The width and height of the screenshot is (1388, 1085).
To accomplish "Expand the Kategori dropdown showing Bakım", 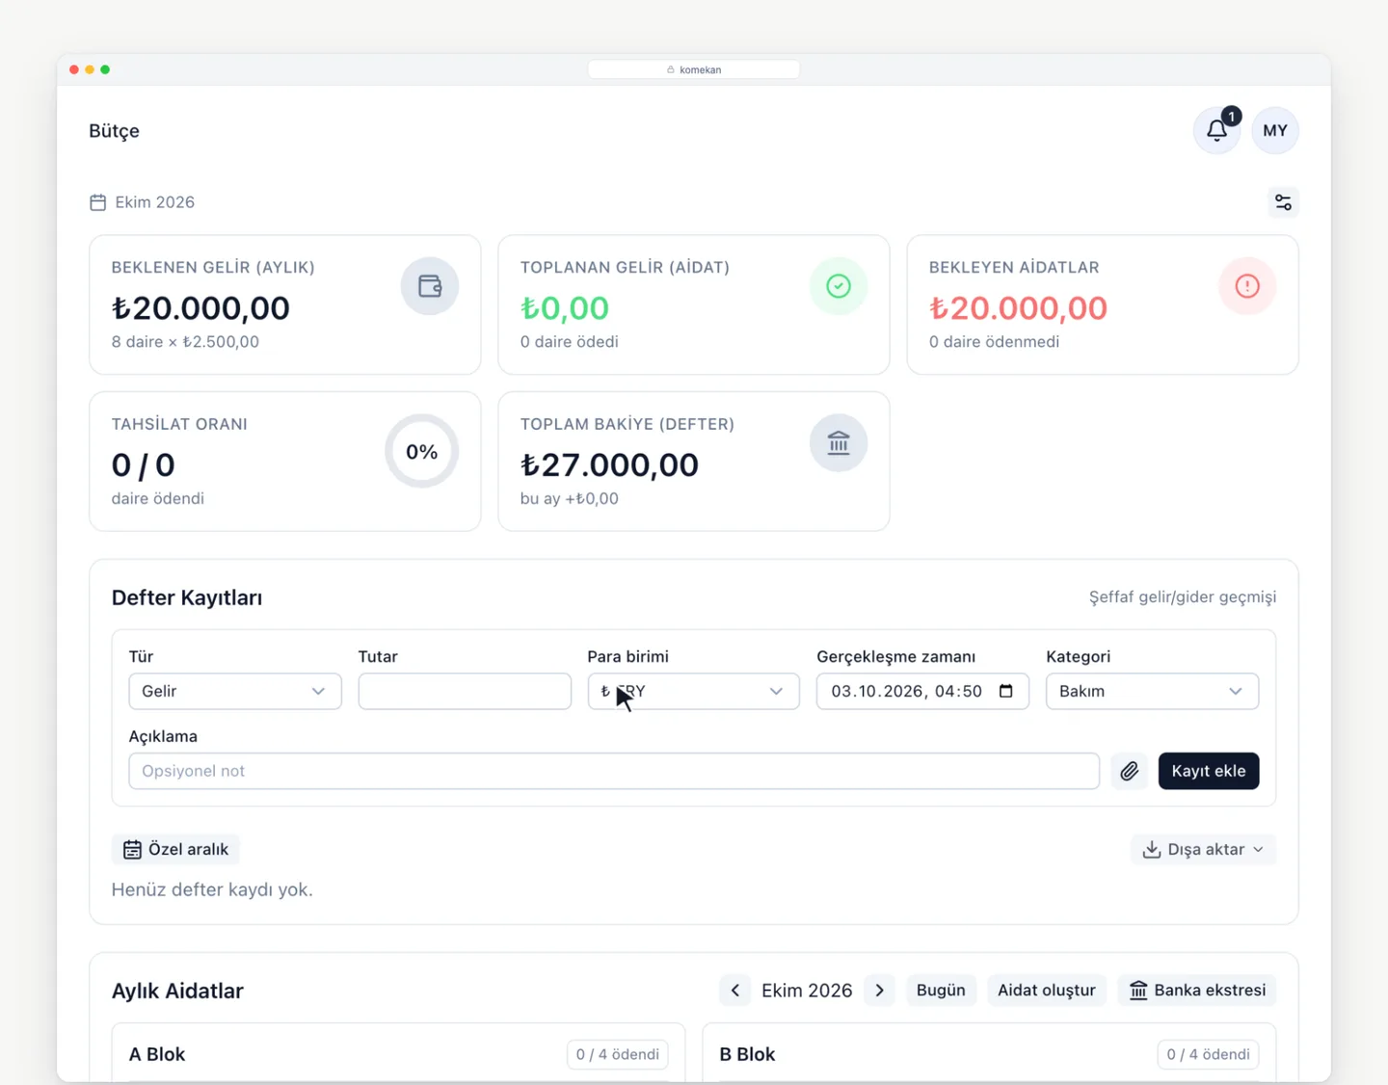I will pyautogui.click(x=1152, y=691).
